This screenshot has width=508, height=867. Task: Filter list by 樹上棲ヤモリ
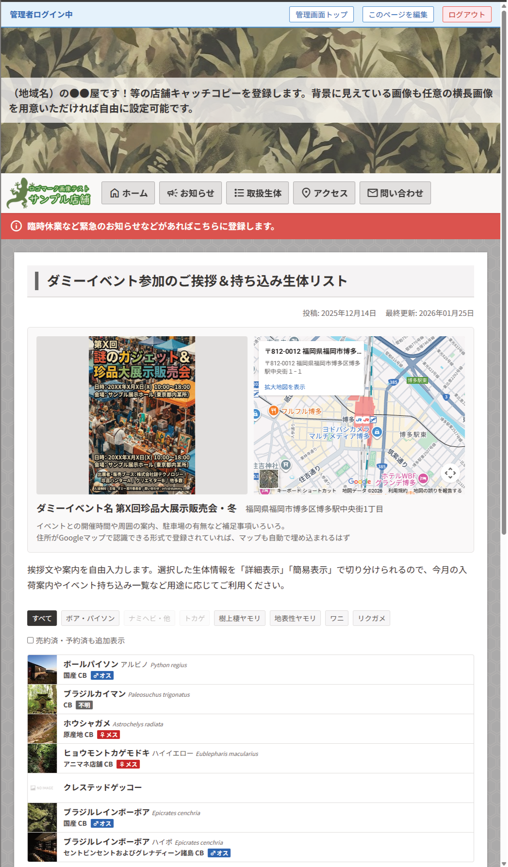point(239,618)
